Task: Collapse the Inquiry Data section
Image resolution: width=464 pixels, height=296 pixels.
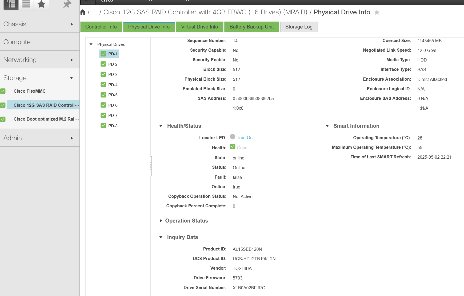Action: [x=161, y=237]
